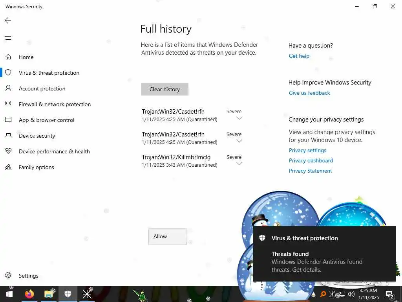Open the Get help link
This screenshot has height=302, width=402.
[299, 56]
